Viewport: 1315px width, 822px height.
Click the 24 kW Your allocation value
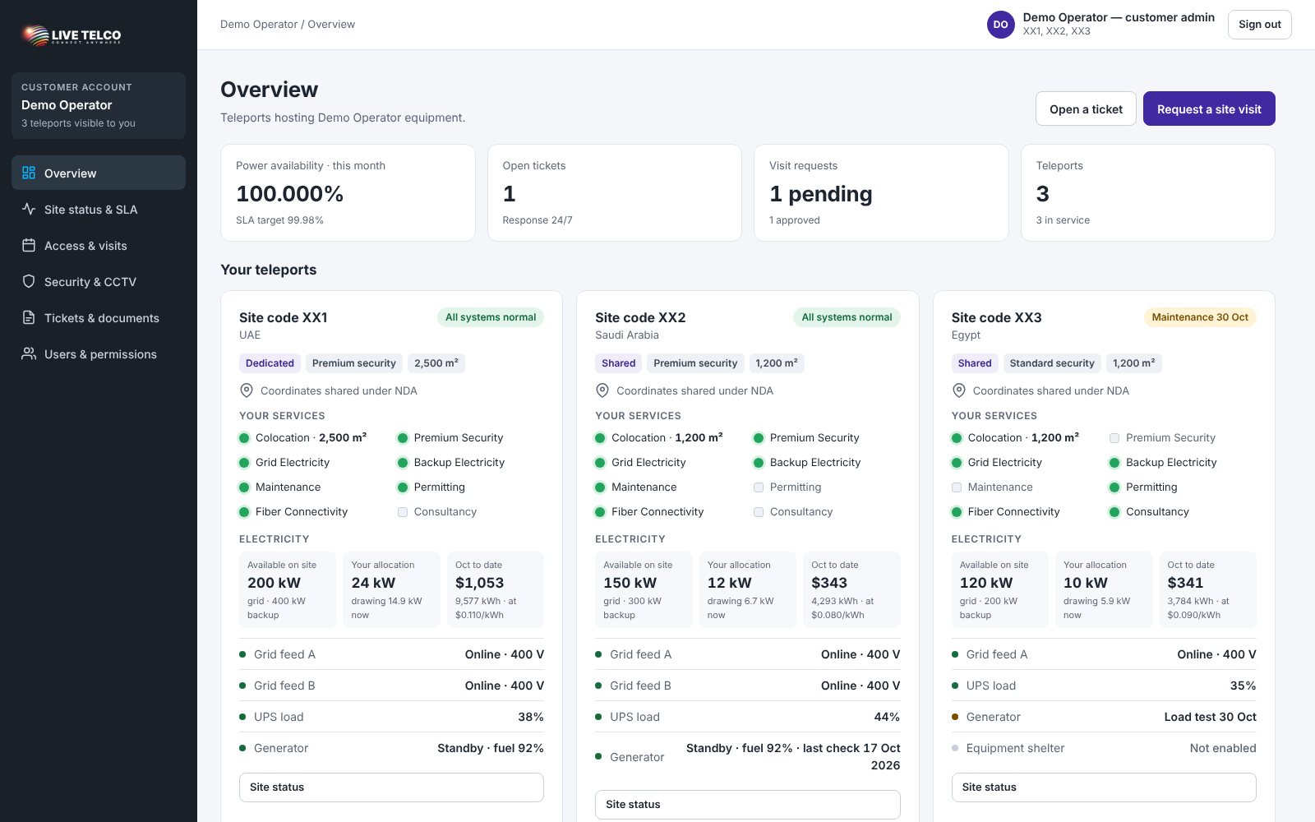tap(374, 583)
